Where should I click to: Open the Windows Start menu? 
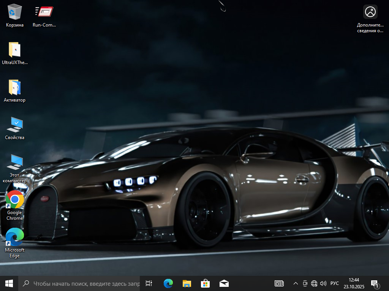pos(9,283)
